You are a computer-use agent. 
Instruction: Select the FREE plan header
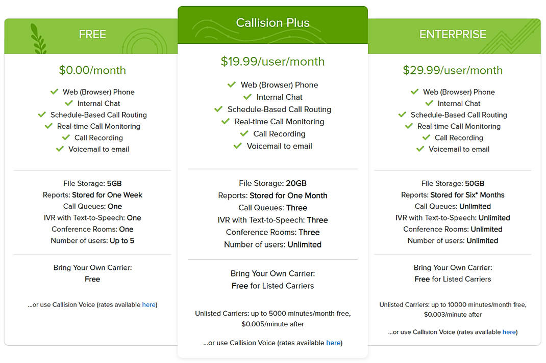[x=92, y=35]
